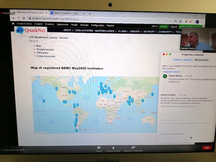The height and width of the screenshot is (162, 216).
Task: Click the browser back arrow
Action: click(13, 18)
